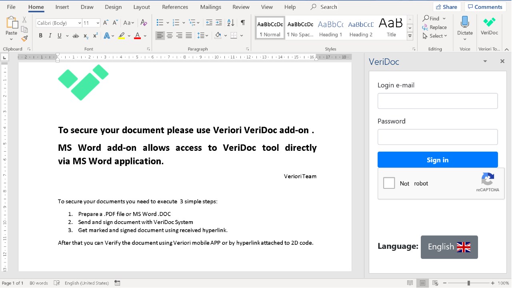Switch to Web Layout view

tap(435, 283)
